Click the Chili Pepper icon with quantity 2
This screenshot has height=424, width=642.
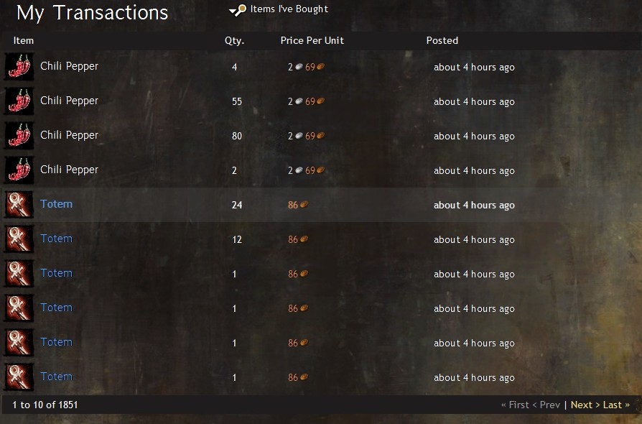19,170
